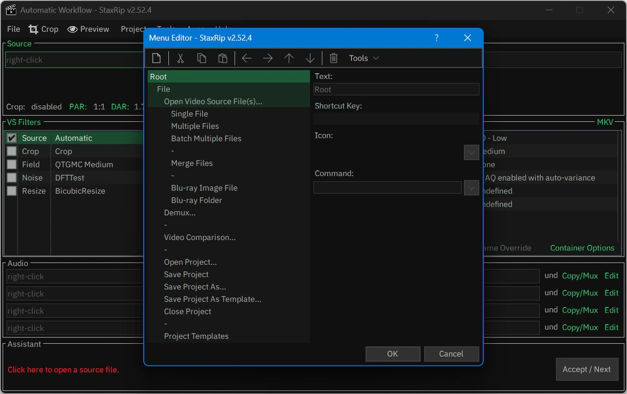The width and height of the screenshot is (627, 394).
Task: Move item left with the left arrow icon
Action: [247, 58]
